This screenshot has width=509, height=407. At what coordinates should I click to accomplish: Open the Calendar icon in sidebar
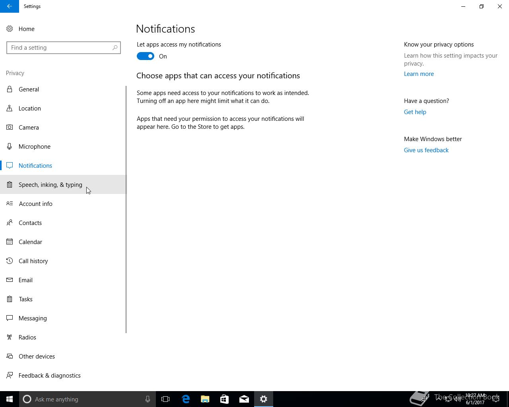[10, 242]
